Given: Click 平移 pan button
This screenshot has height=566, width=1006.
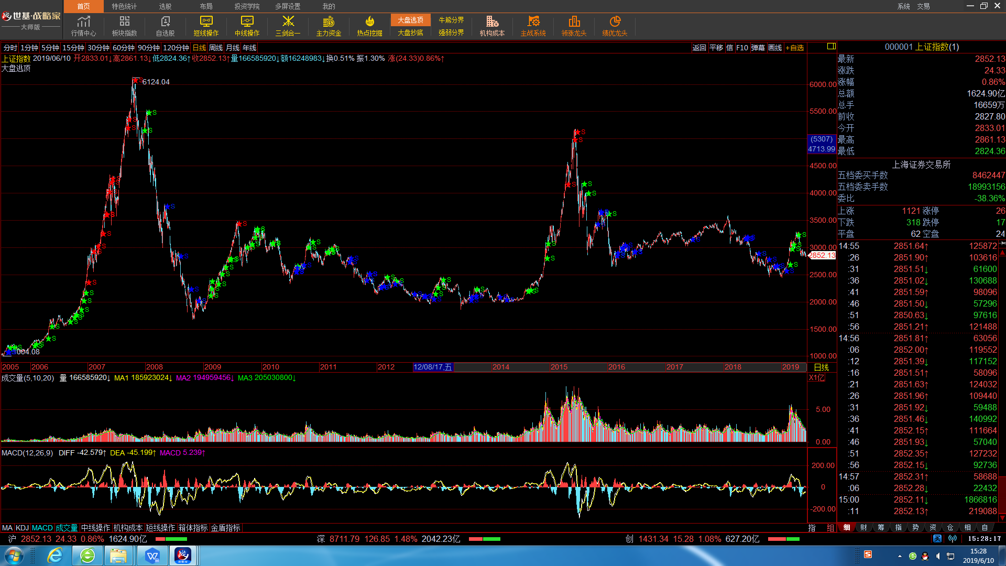Looking at the screenshot, I should point(716,48).
